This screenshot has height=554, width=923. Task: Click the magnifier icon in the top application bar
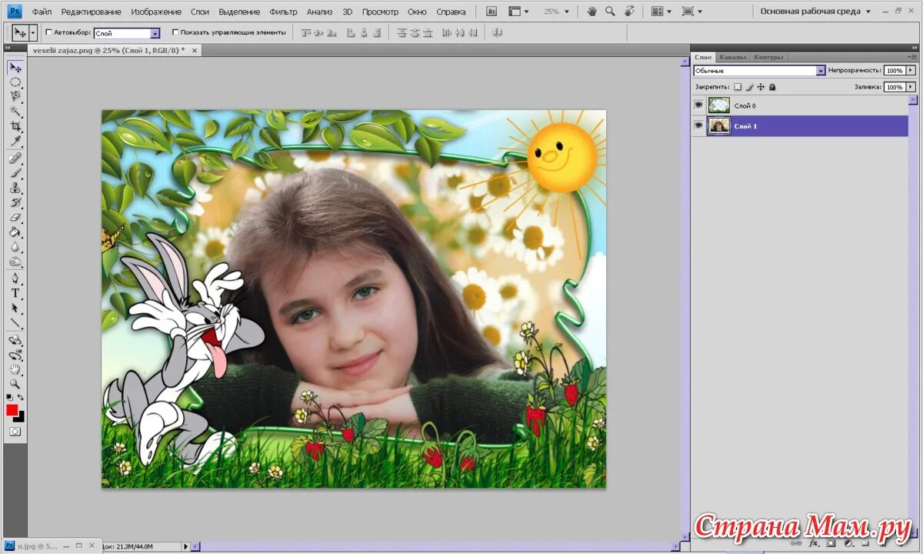610,12
